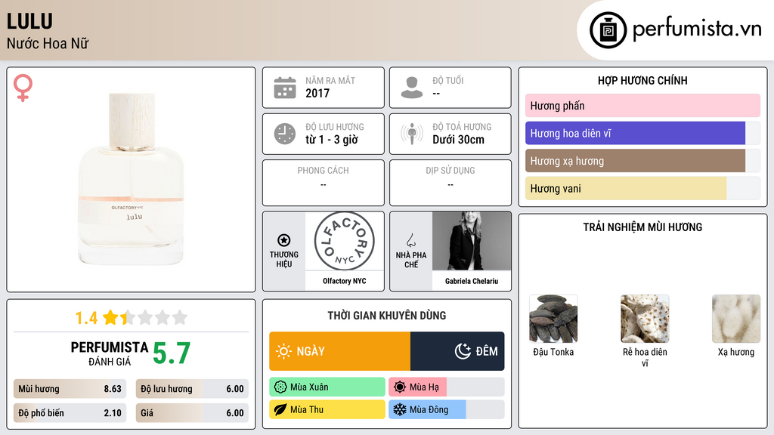Click the Dịp sử dụng box
The image size is (774, 435).
[x=450, y=183]
